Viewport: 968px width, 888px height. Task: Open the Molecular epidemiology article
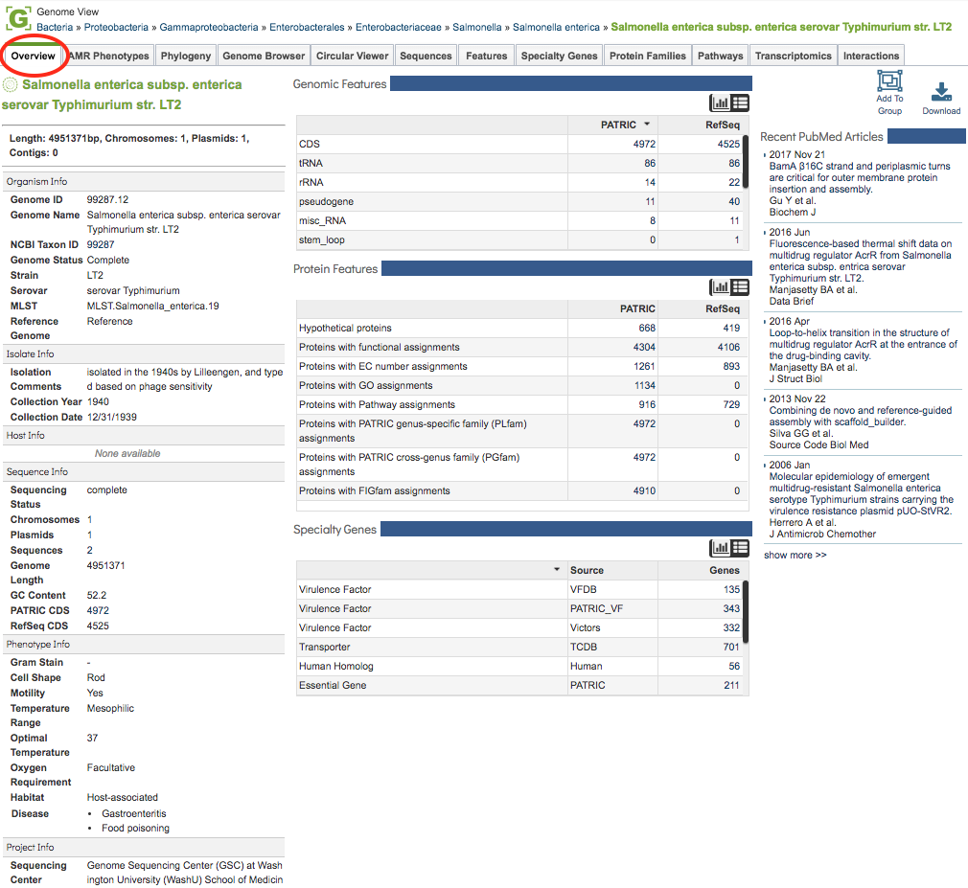pyautogui.click(x=862, y=493)
